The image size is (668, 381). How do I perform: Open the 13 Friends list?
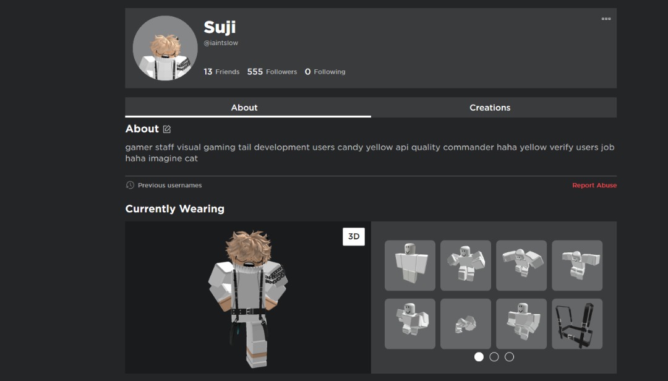click(x=221, y=72)
